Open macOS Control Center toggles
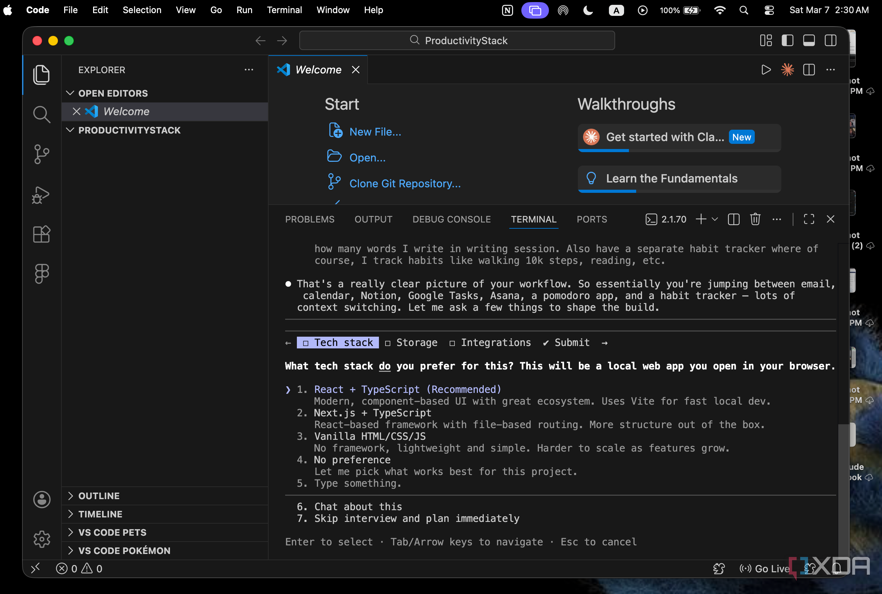882x594 pixels. [x=769, y=10]
